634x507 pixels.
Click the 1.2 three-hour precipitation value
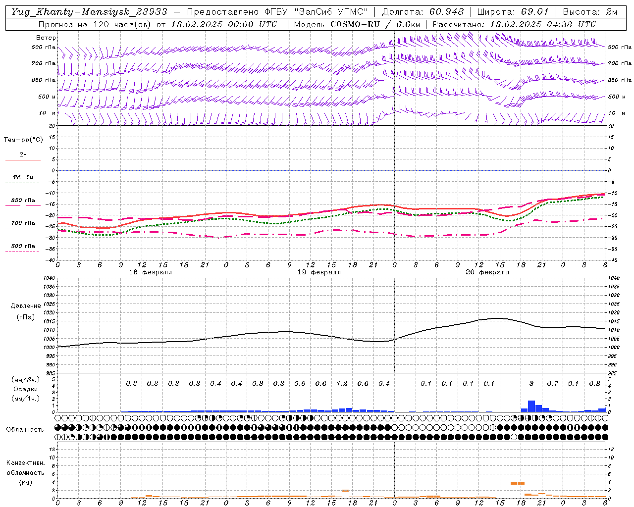pyautogui.click(x=342, y=383)
